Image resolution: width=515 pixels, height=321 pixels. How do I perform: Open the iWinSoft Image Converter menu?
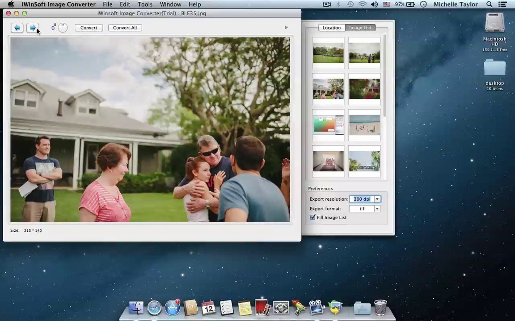[59, 4]
